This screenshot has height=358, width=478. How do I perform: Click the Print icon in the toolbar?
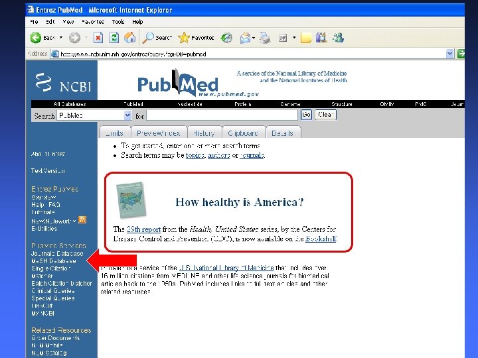pyautogui.click(x=265, y=38)
